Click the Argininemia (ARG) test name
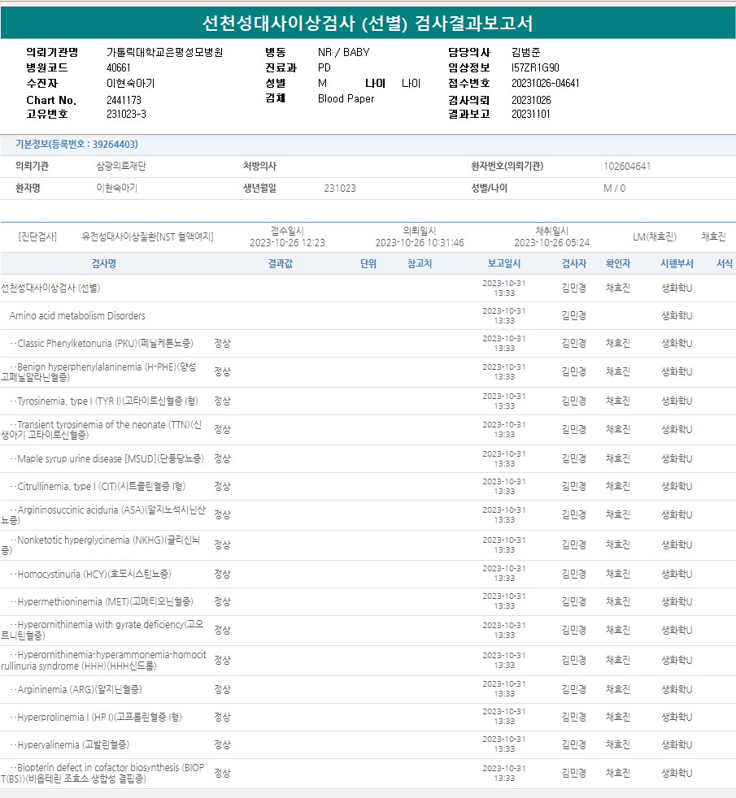This screenshot has height=798, width=736. click(76, 690)
